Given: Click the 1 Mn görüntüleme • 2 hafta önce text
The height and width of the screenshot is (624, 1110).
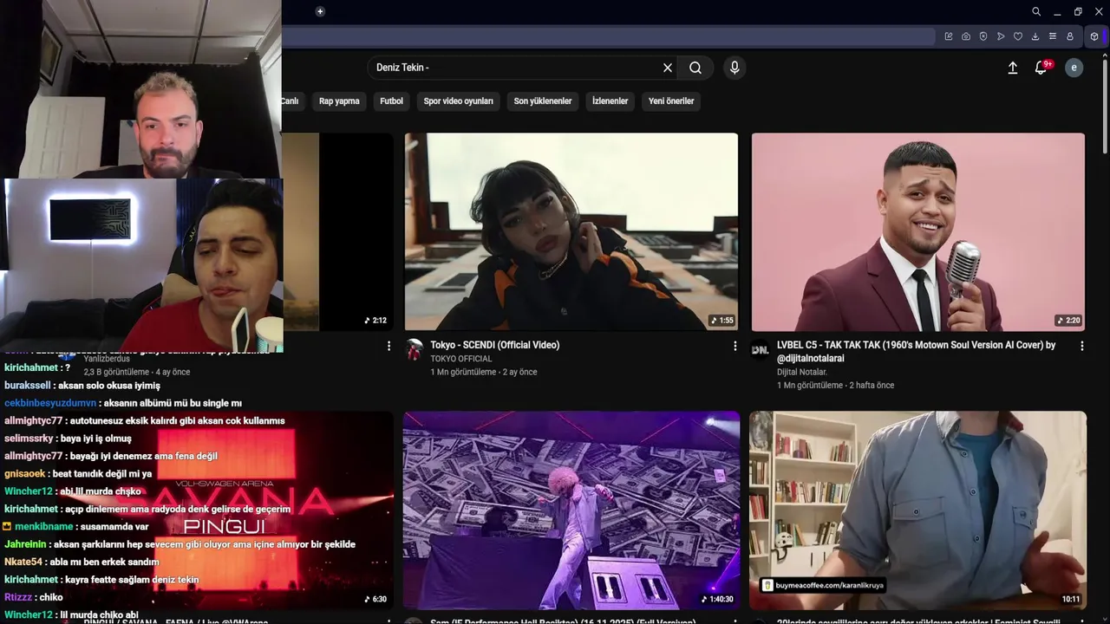Looking at the screenshot, I should tap(835, 385).
